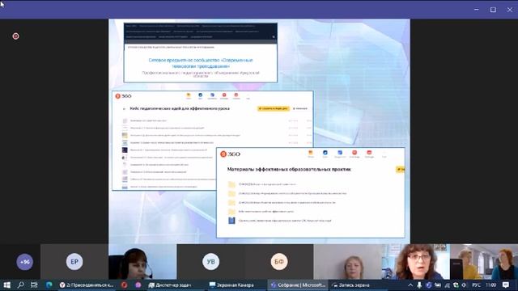
Task: Select video tile of woman wearing headset
Action: 142,262
